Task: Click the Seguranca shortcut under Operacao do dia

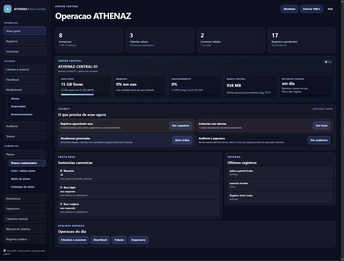Action: [138, 240]
